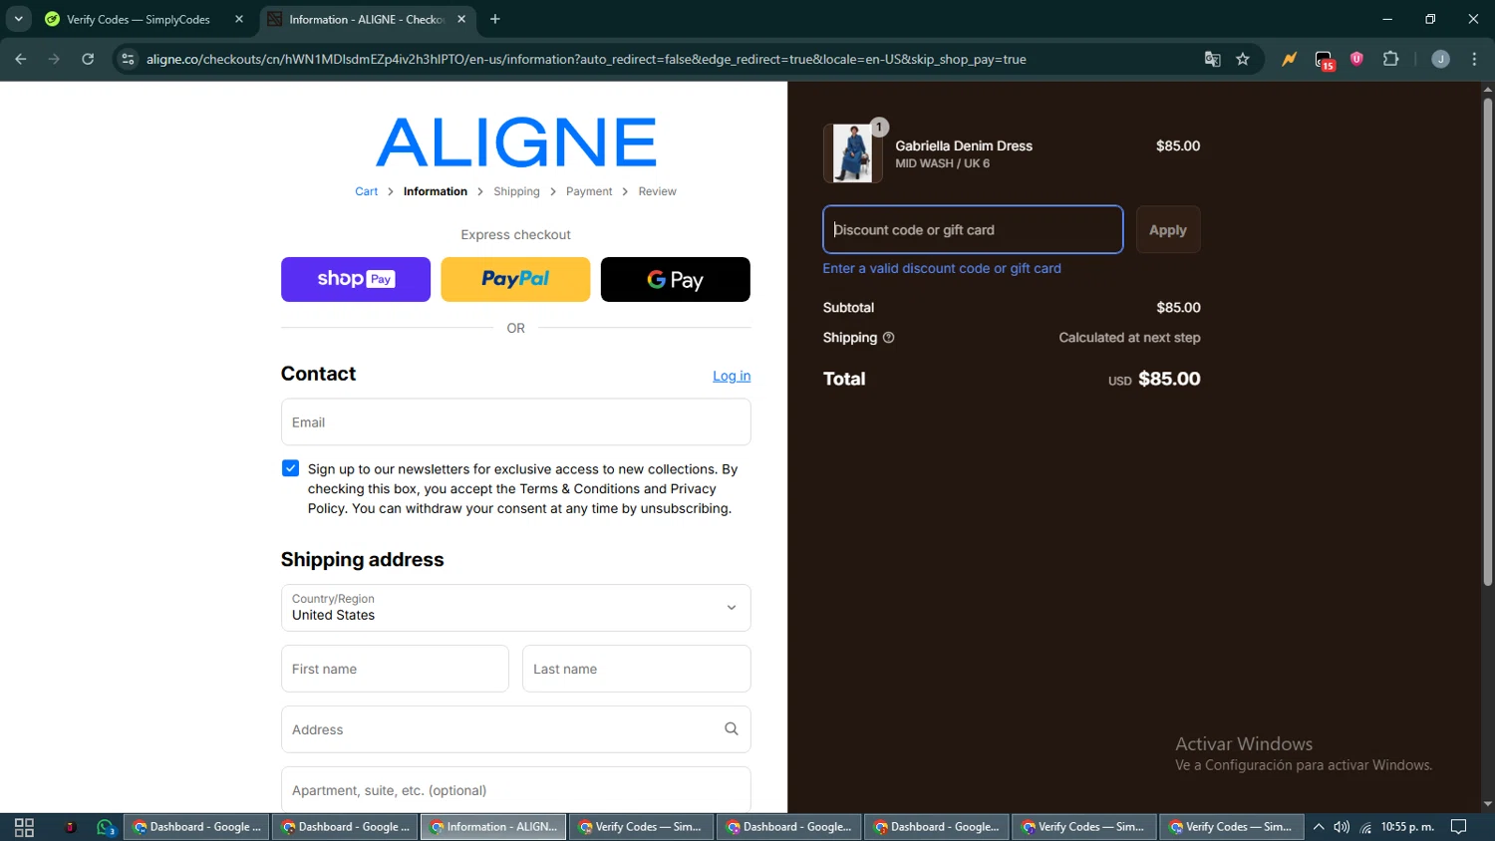Close the Information ALIGNE tab
The image size is (1495, 841).
click(461, 19)
